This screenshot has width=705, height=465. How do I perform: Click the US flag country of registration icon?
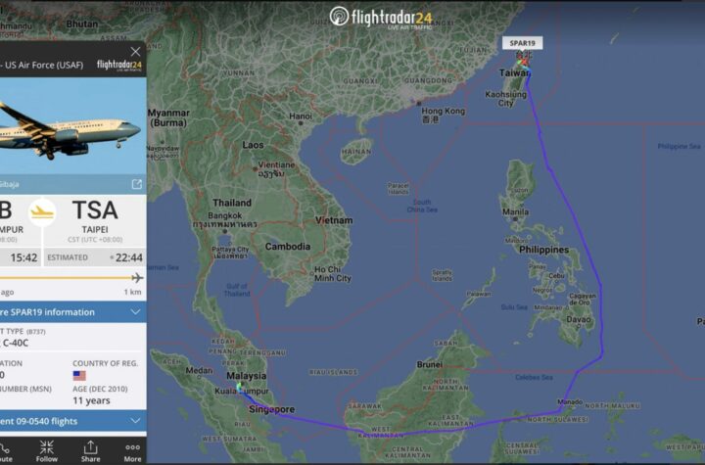[79, 376]
